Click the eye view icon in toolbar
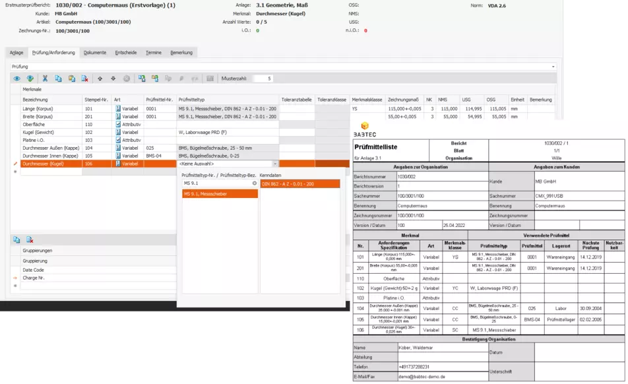 (17, 79)
